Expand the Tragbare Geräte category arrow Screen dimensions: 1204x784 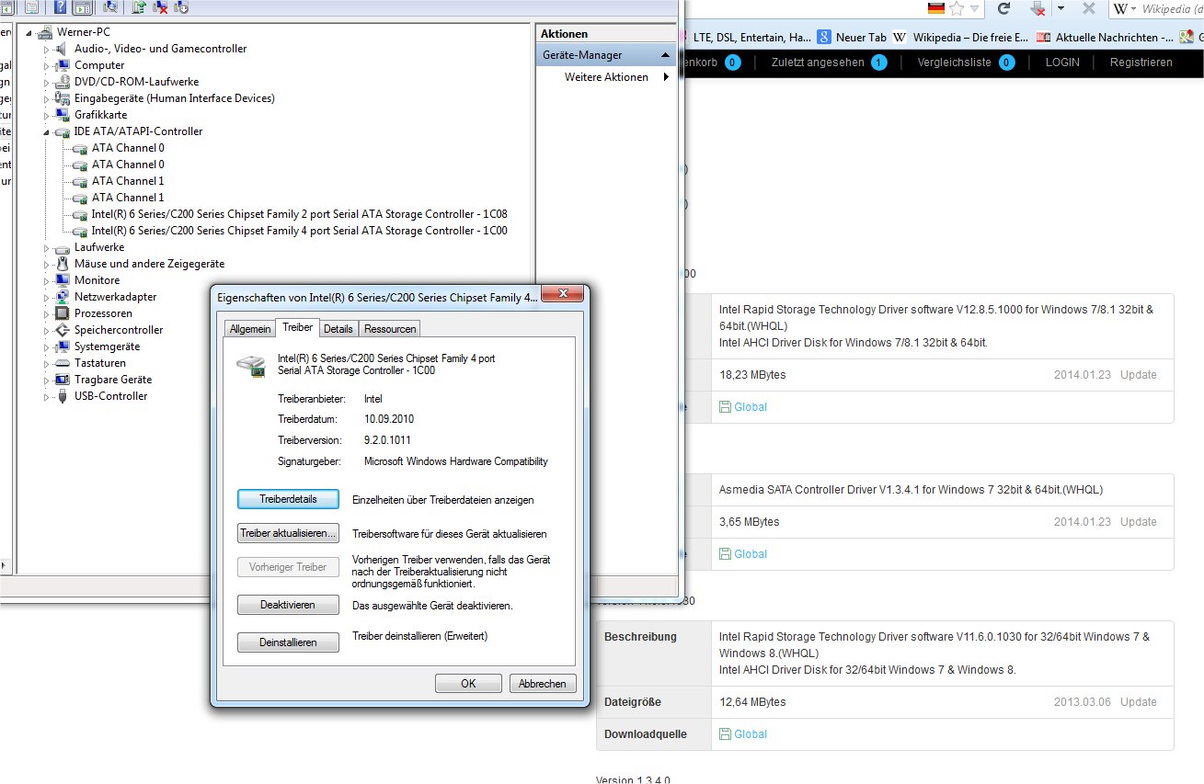(x=48, y=381)
